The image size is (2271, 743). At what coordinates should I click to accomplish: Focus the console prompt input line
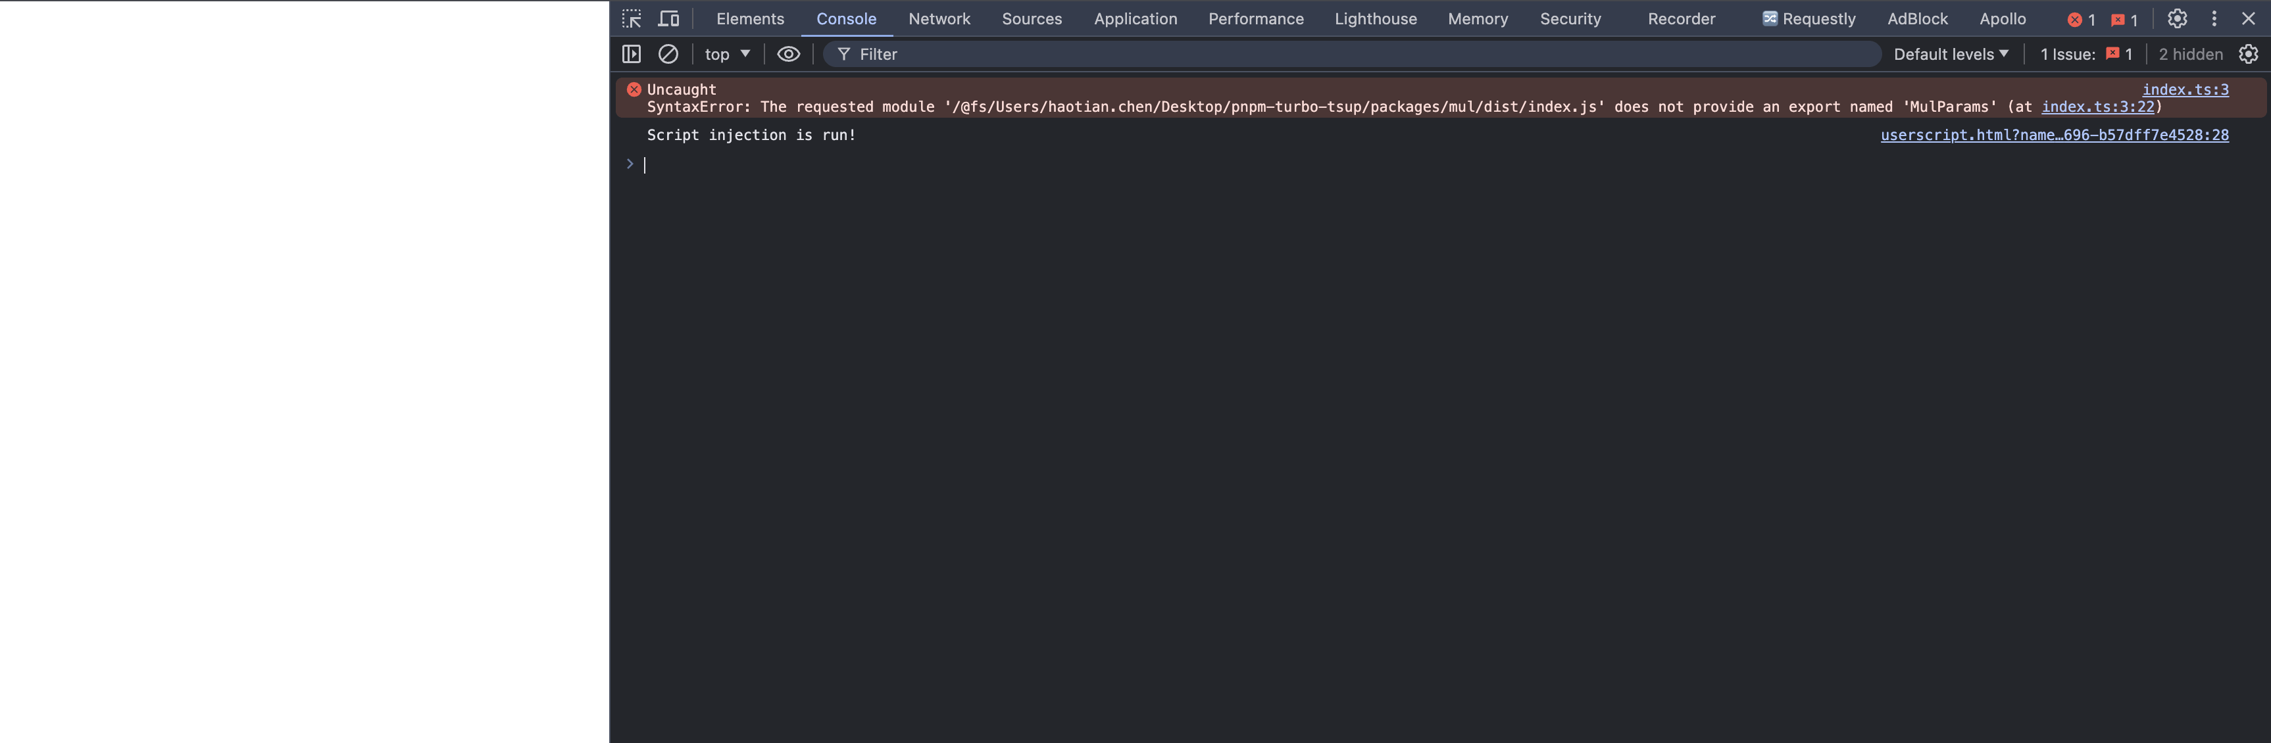[x=1446, y=165]
